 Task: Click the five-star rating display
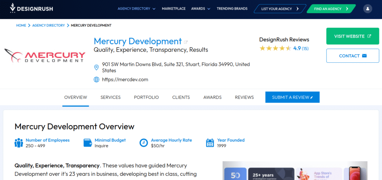coord(275,49)
